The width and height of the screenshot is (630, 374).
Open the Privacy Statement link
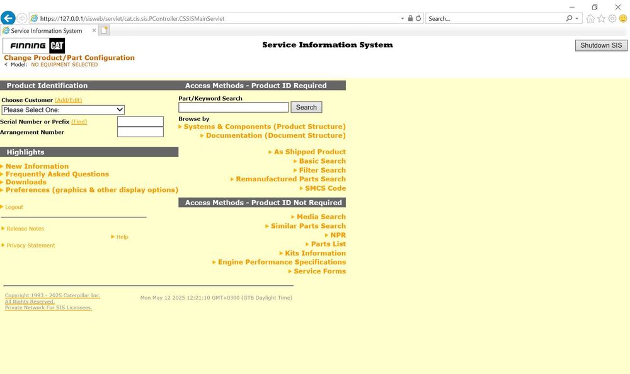coord(30,246)
